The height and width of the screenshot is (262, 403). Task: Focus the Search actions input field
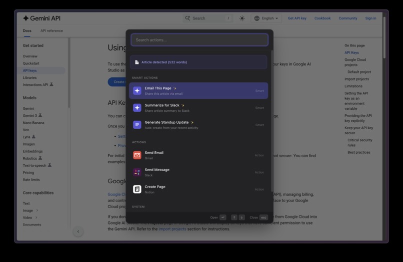(x=199, y=40)
